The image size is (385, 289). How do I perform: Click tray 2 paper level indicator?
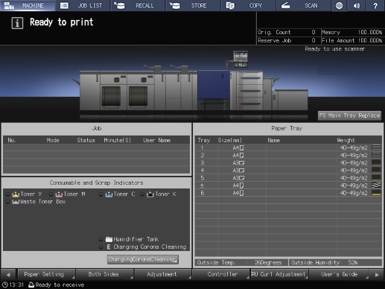coord(376,156)
